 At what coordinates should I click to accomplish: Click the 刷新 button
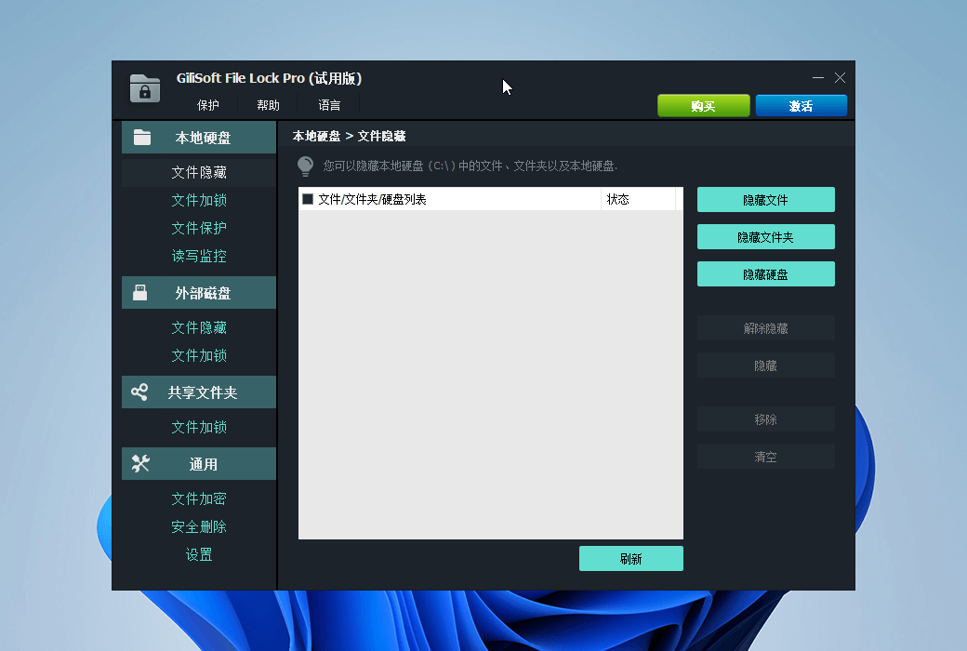pyautogui.click(x=631, y=558)
